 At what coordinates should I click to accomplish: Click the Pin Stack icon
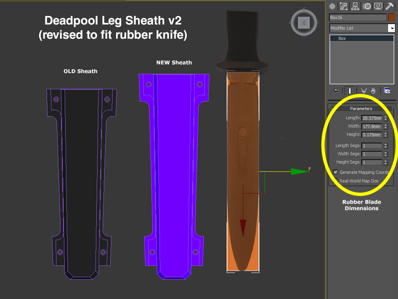pyautogui.click(x=335, y=90)
